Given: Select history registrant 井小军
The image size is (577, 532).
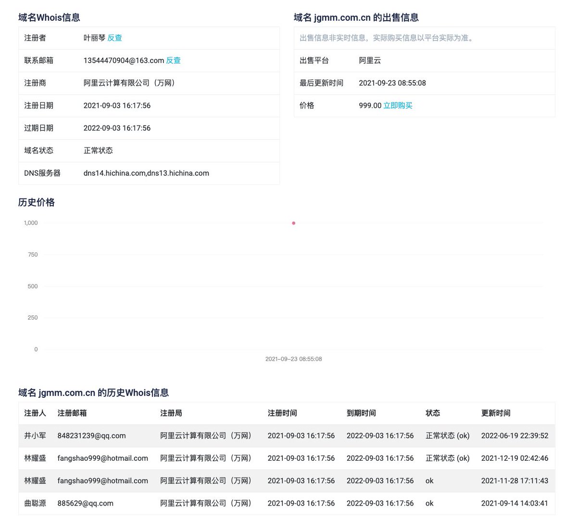Looking at the screenshot, I should coord(35,436).
